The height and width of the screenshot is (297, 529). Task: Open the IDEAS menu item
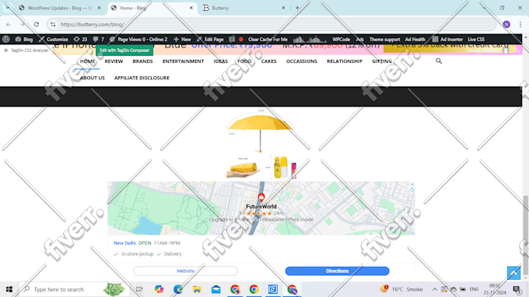tap(221, 61)
